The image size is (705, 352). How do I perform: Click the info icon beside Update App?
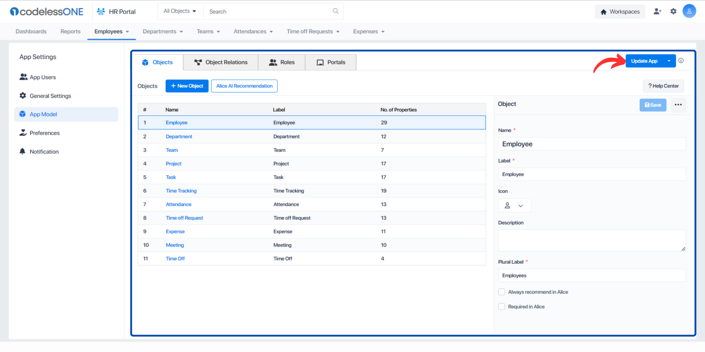tap(681, 61)
